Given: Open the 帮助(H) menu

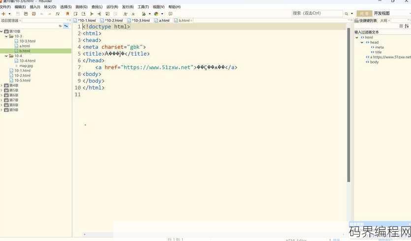Looking at the screenshot, I should coord(174,7).
